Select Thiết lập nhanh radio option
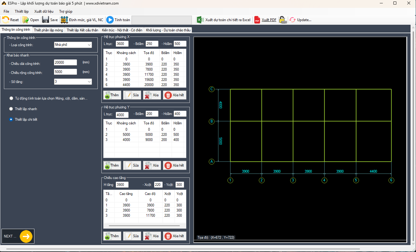This screenshot has height=252, width=416. (11, 109)
